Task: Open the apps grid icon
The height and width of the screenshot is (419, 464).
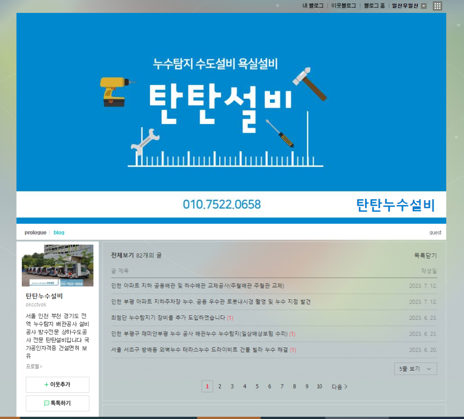Action: 437,6
